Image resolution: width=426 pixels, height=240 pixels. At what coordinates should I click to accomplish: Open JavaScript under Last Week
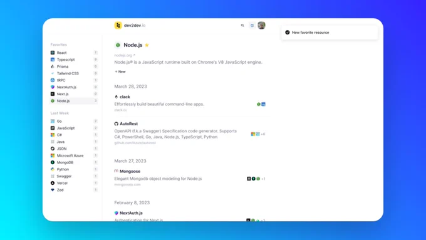(74, 128)
